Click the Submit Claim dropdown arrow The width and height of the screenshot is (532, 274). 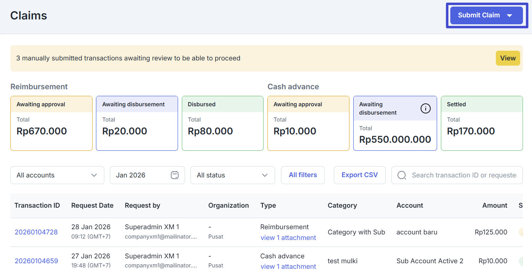click(509, 16)
